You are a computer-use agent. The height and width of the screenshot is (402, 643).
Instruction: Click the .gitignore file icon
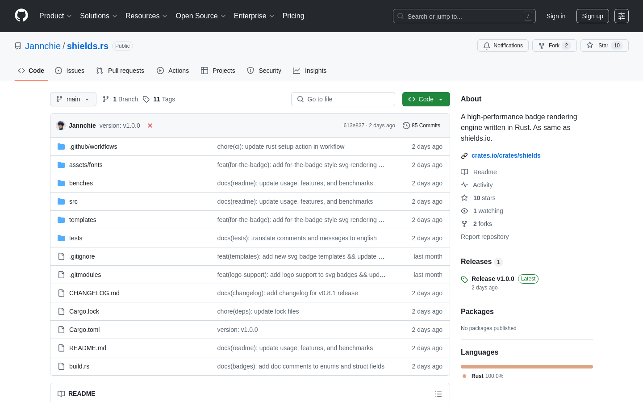pos(61,256)
